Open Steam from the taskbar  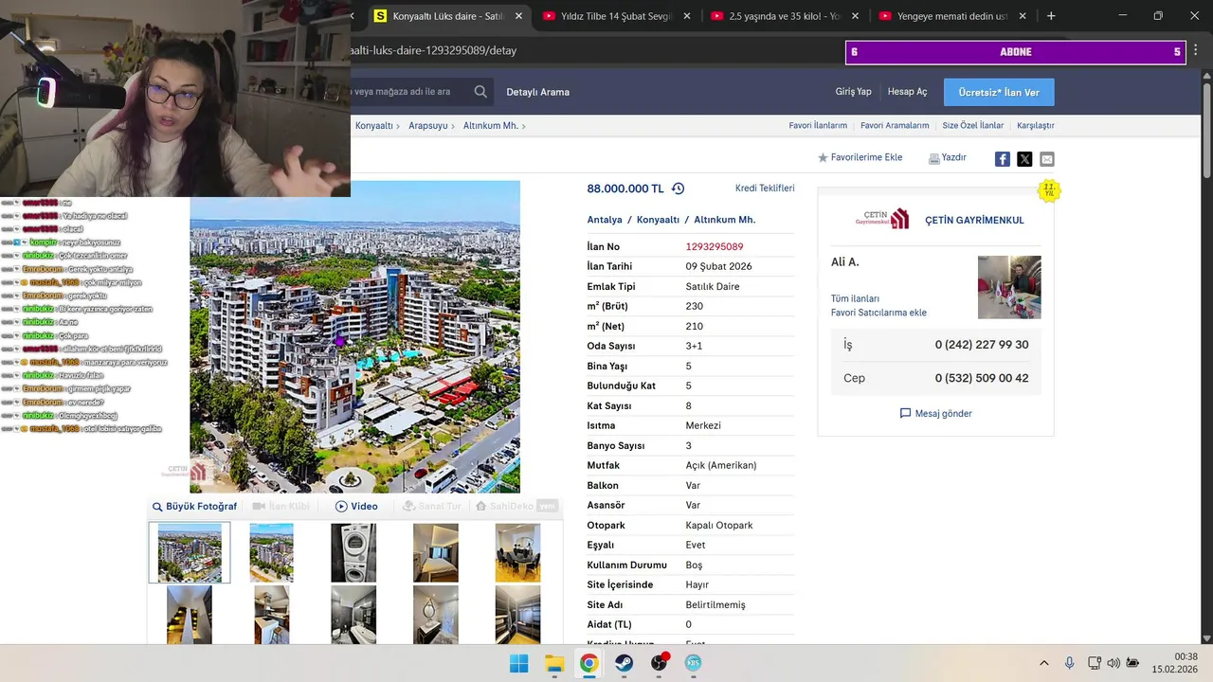click(624, 663)
